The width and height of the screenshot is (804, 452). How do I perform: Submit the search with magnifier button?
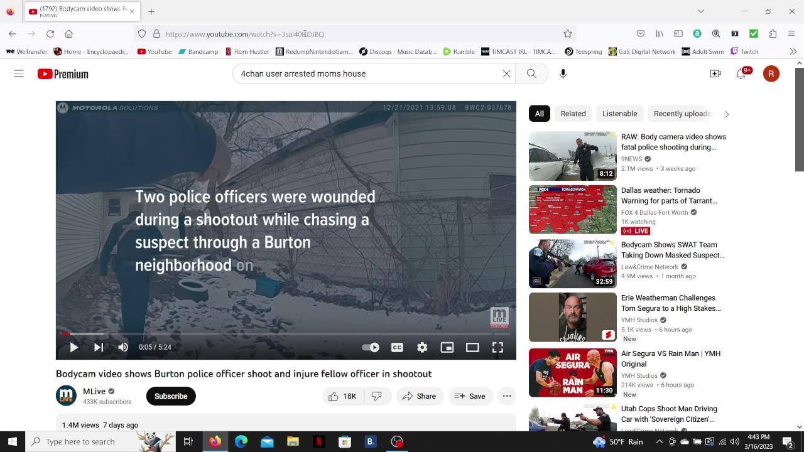coord(531,73)
